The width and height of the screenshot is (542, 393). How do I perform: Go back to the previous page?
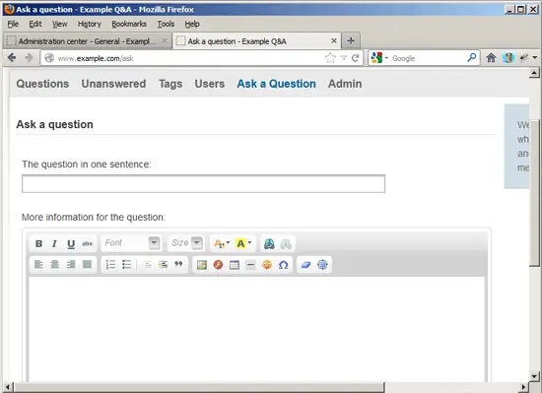click(12, 58)
